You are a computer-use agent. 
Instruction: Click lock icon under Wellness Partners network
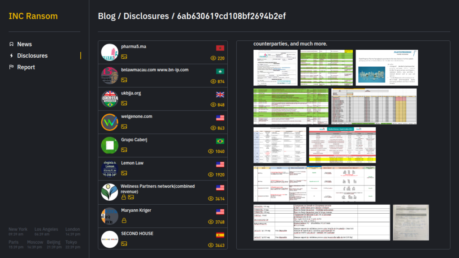tap(124, 197)
